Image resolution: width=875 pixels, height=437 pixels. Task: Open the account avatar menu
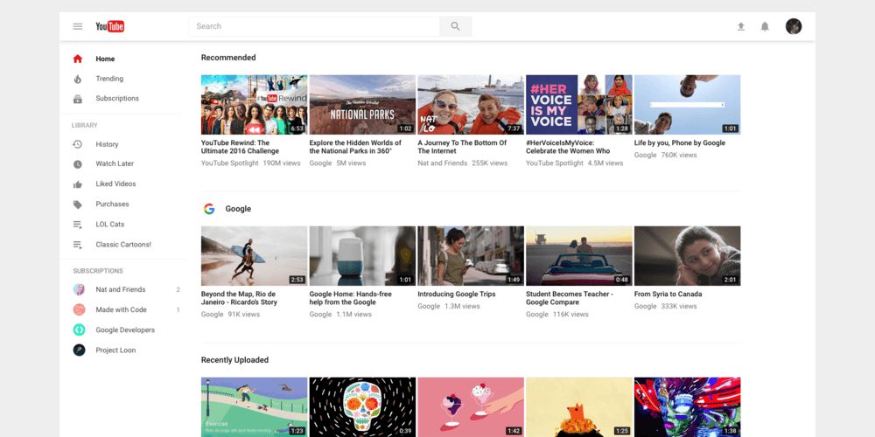pyautogui.click(x=794, y=26)
